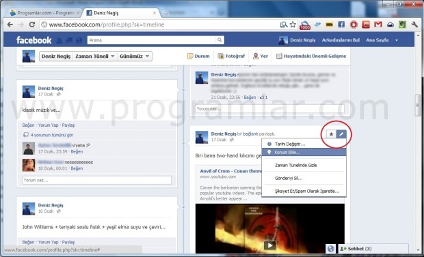Reload the page with refresh icon

click(32, 25)
